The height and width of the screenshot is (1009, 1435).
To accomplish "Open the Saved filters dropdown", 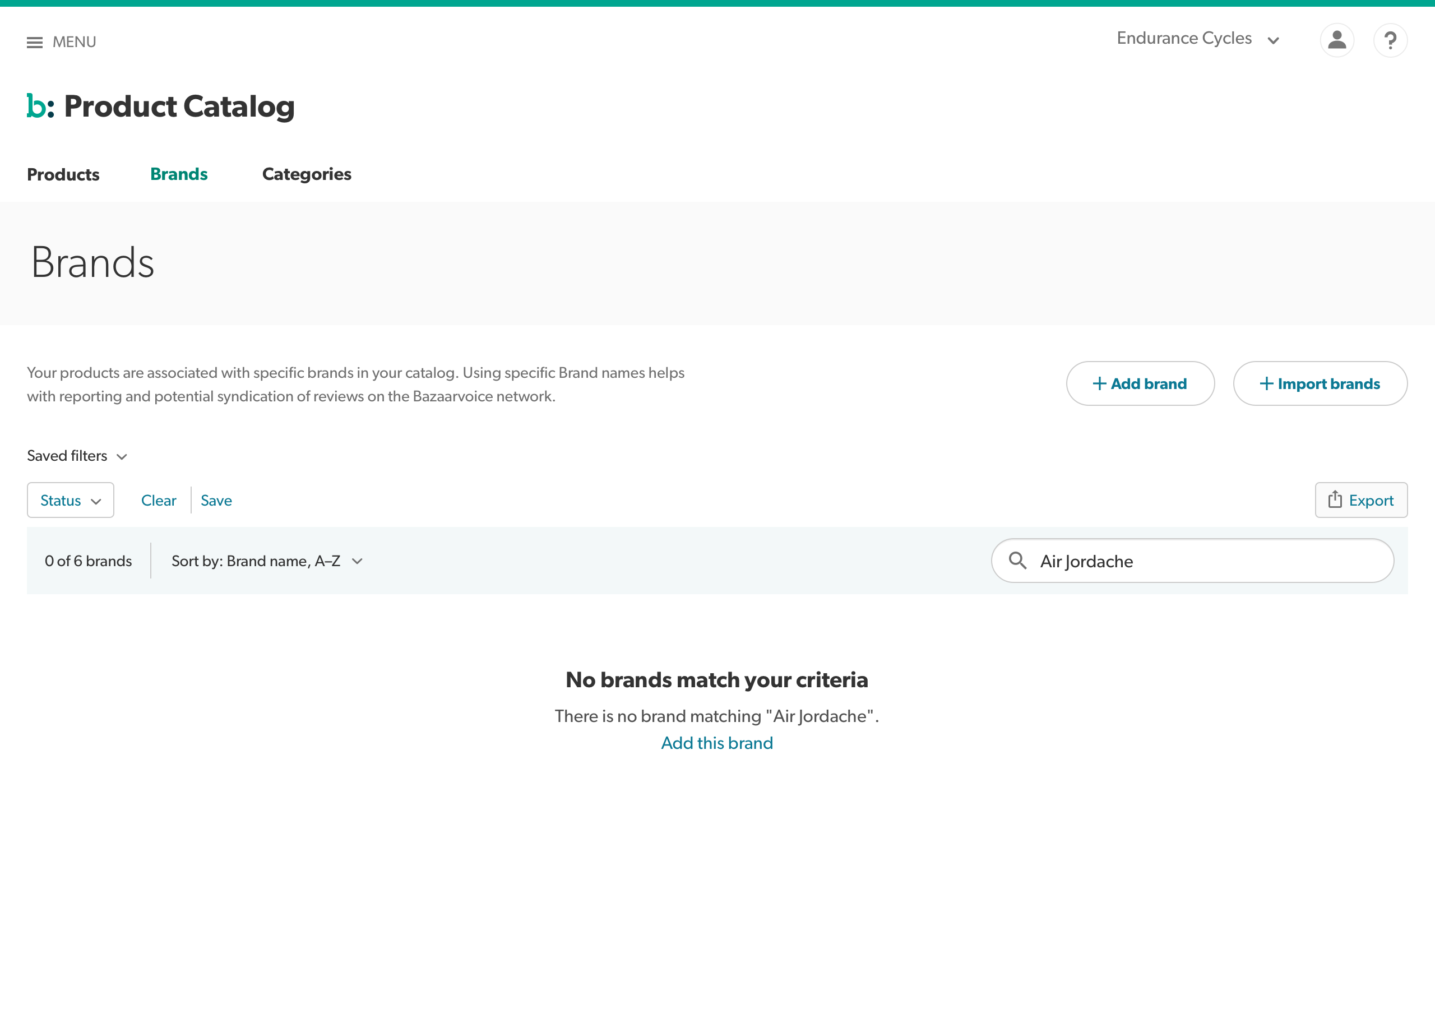I will [77, 456].
